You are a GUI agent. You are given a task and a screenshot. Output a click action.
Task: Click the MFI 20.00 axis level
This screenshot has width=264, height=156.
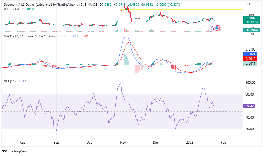(249, 129)
